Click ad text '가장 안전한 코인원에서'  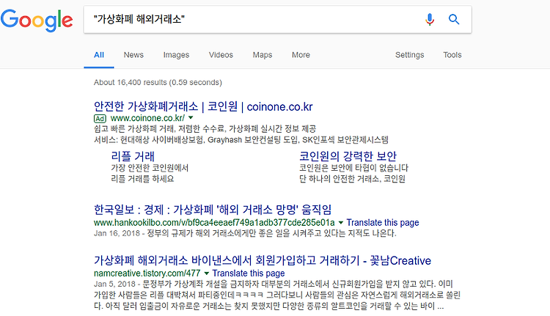click(150, 168)
